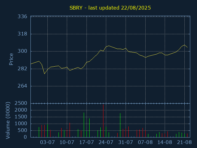Click the 2000 volume axis label
This screenshot has width=197, height=148.
tap(21, 110)
